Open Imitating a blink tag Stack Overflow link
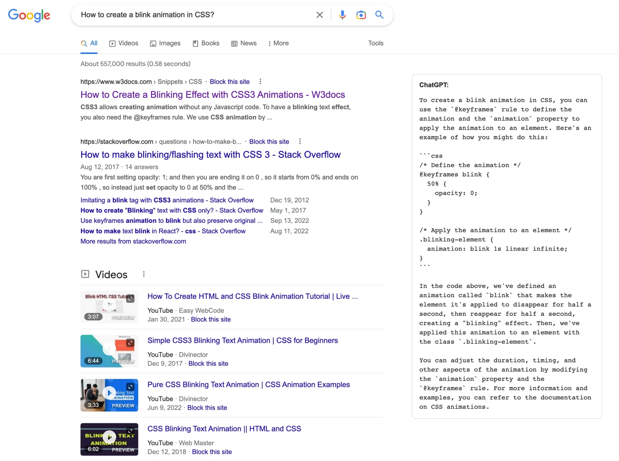619x461 pixels. [167, 200]
